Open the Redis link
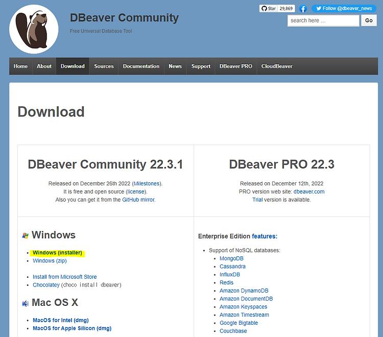 (226, 283)
